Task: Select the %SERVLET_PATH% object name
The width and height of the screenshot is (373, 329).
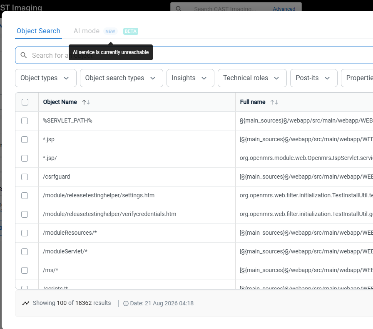Action: coord(67,120)
